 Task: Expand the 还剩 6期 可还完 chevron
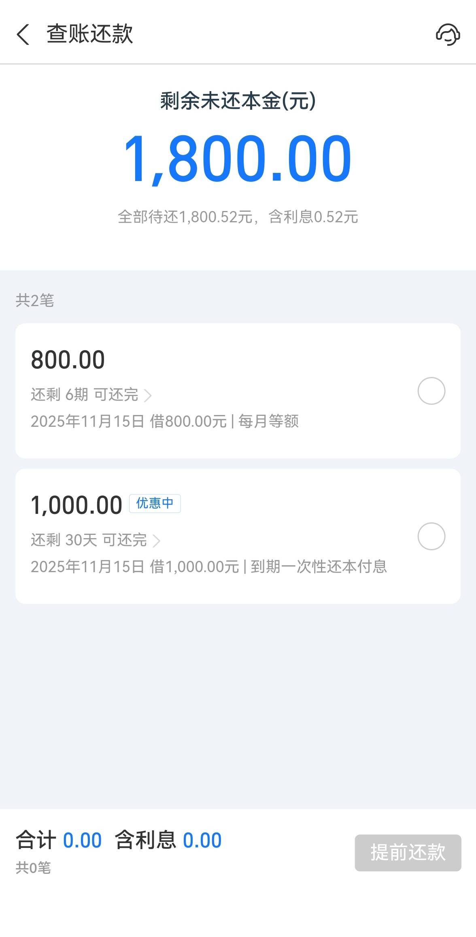[x=148, y=395]
